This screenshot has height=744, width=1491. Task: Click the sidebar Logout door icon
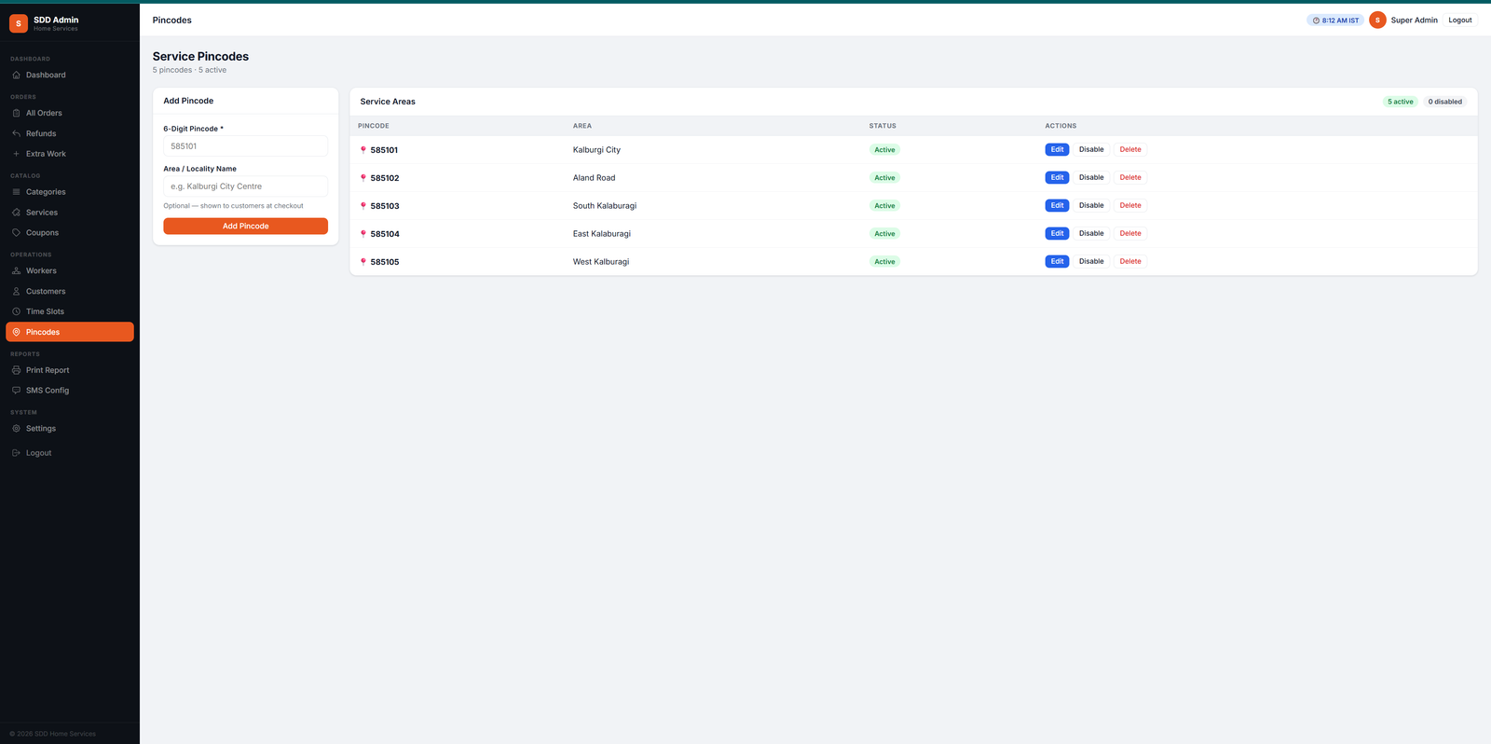pyautogui.click(x=16, y=453)
